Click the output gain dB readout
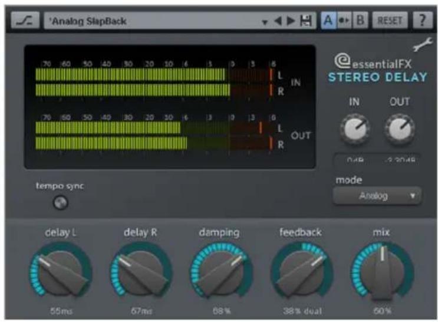Screen dimensions: 438x322 [401, 160]
